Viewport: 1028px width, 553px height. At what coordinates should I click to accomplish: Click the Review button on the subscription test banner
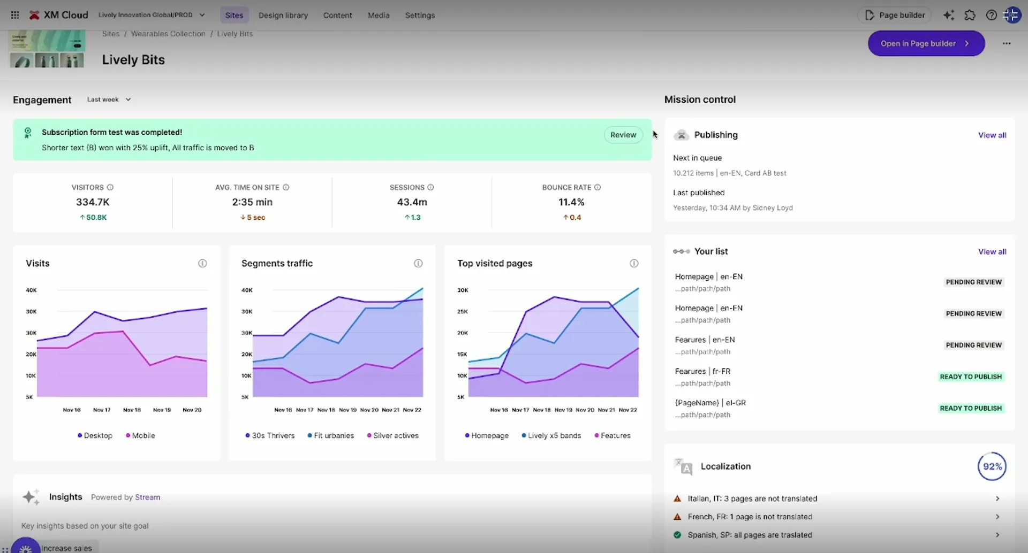click(x=623, y=135)
